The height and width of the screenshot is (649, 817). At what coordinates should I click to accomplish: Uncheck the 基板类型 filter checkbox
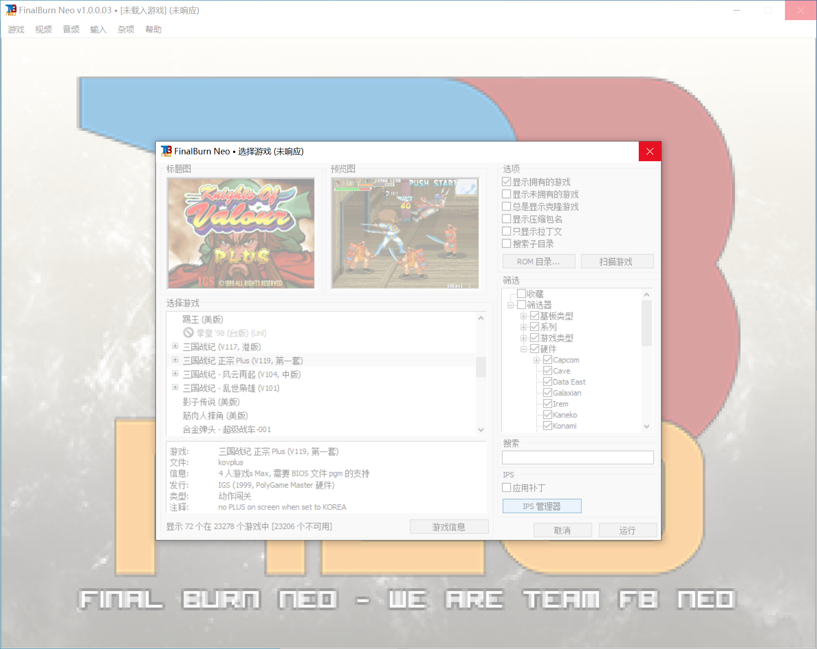coord(534,316)
